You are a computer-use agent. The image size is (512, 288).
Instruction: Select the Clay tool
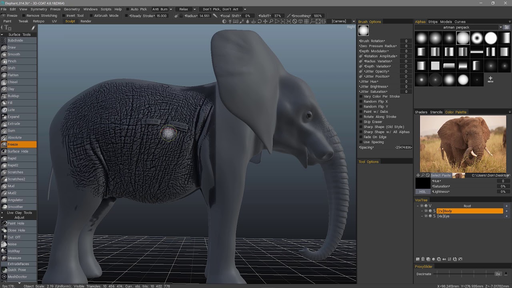(x=18, y=89)
